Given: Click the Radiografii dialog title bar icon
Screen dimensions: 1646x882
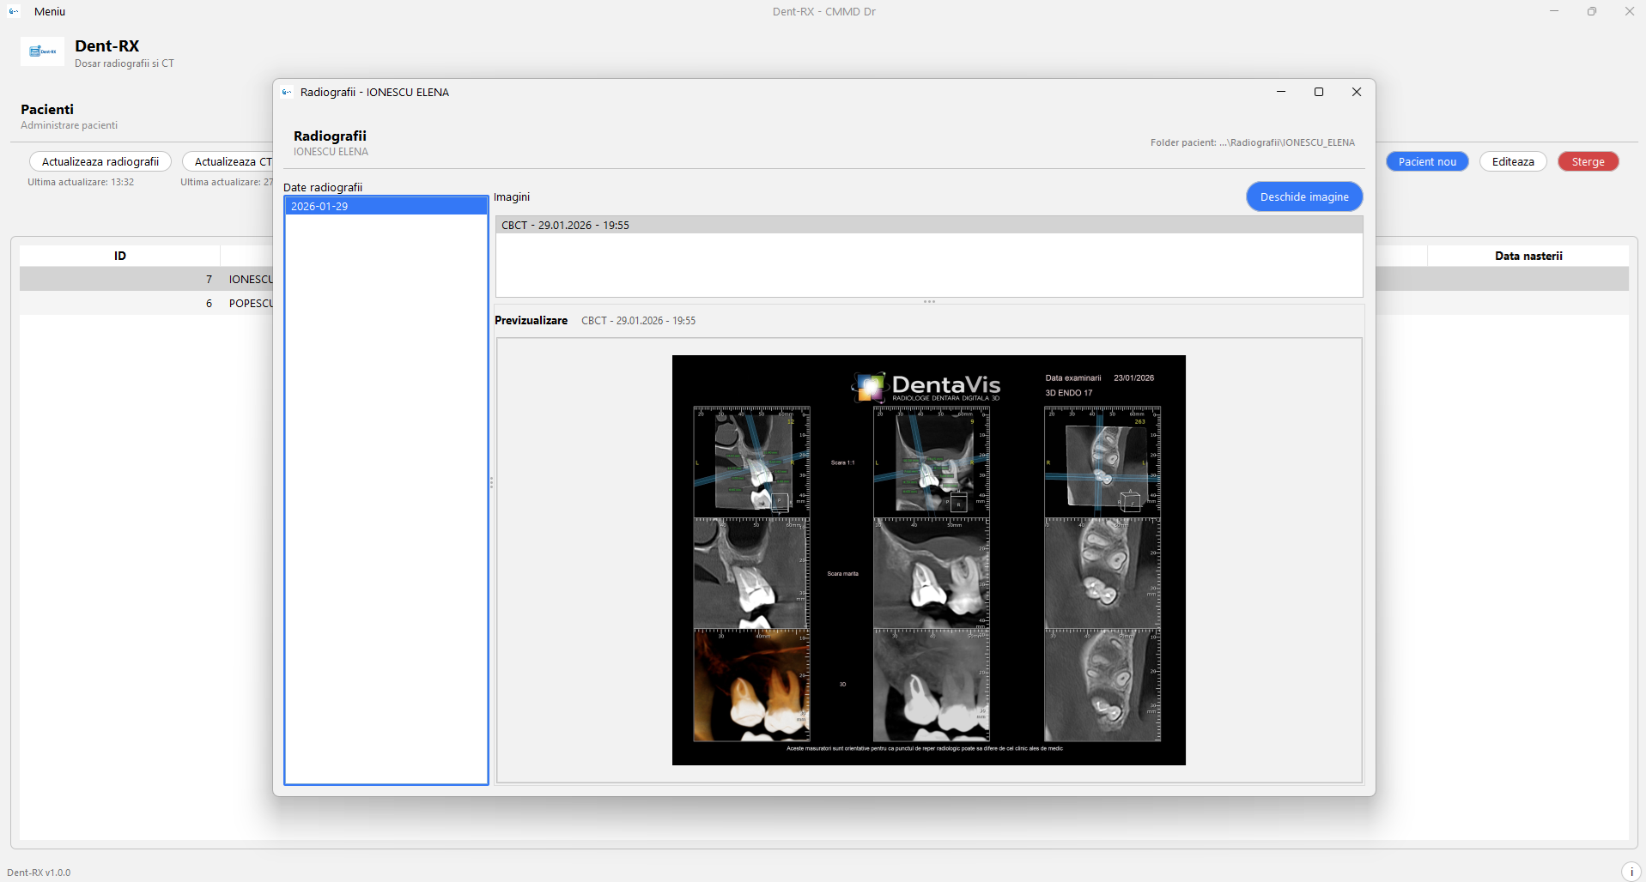Looking at the screenshot, I should point(287,93).
